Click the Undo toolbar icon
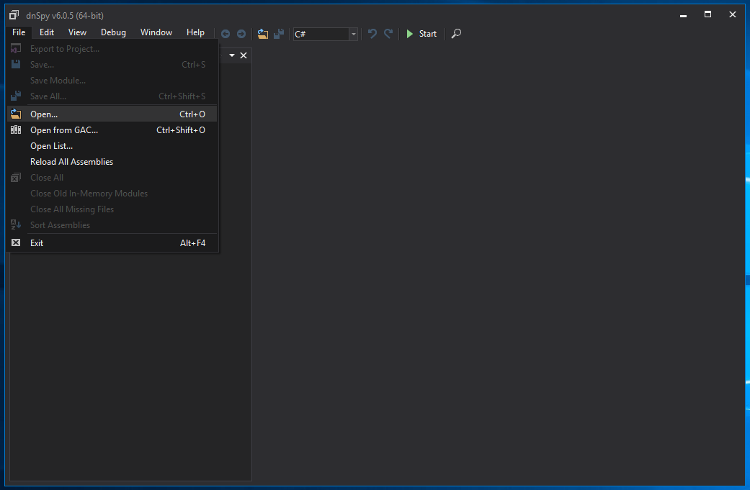This screenshot has height=490, width=750. [x=372, y=34]
